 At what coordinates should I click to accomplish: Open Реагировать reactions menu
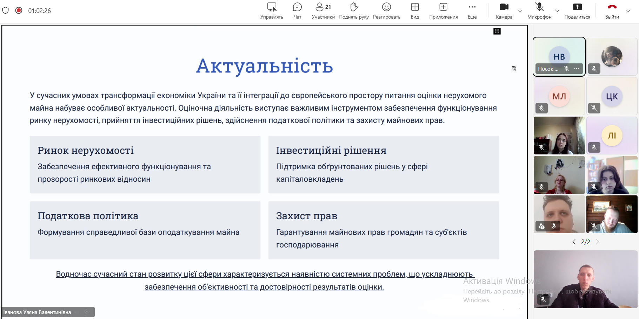386,11
